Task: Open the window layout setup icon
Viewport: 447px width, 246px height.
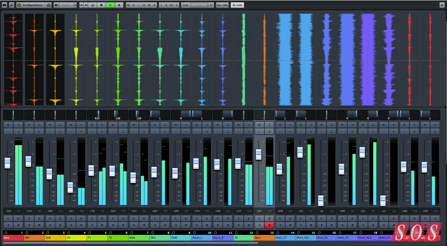Action: pyautogui.click(x=4, y=5)
